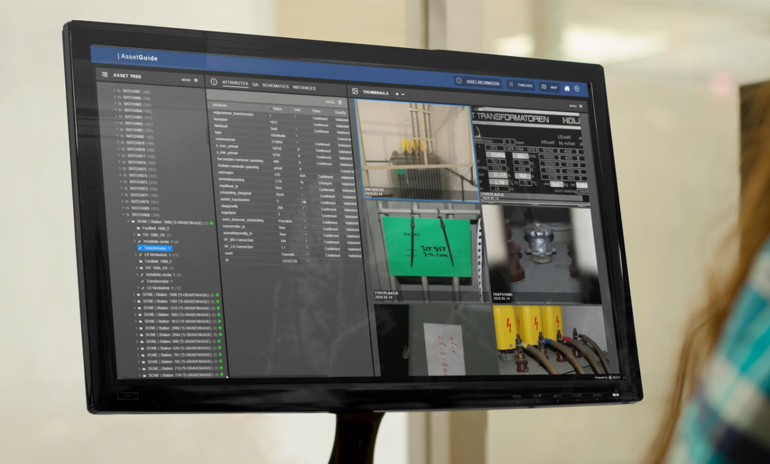Switch to the Schematics tab
Screen dimensions: 770x464
tap(275, 86)
